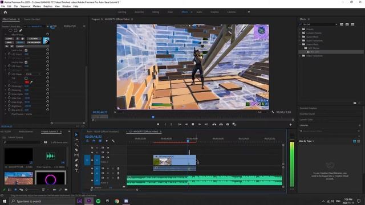This screenshot has width=365, height=205.
Task: Click Accelerated Effects filter icon
Action: click(x=342, y=24)
